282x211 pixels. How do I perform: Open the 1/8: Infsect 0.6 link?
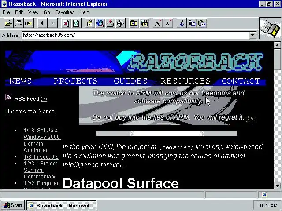tap(41, 157)
